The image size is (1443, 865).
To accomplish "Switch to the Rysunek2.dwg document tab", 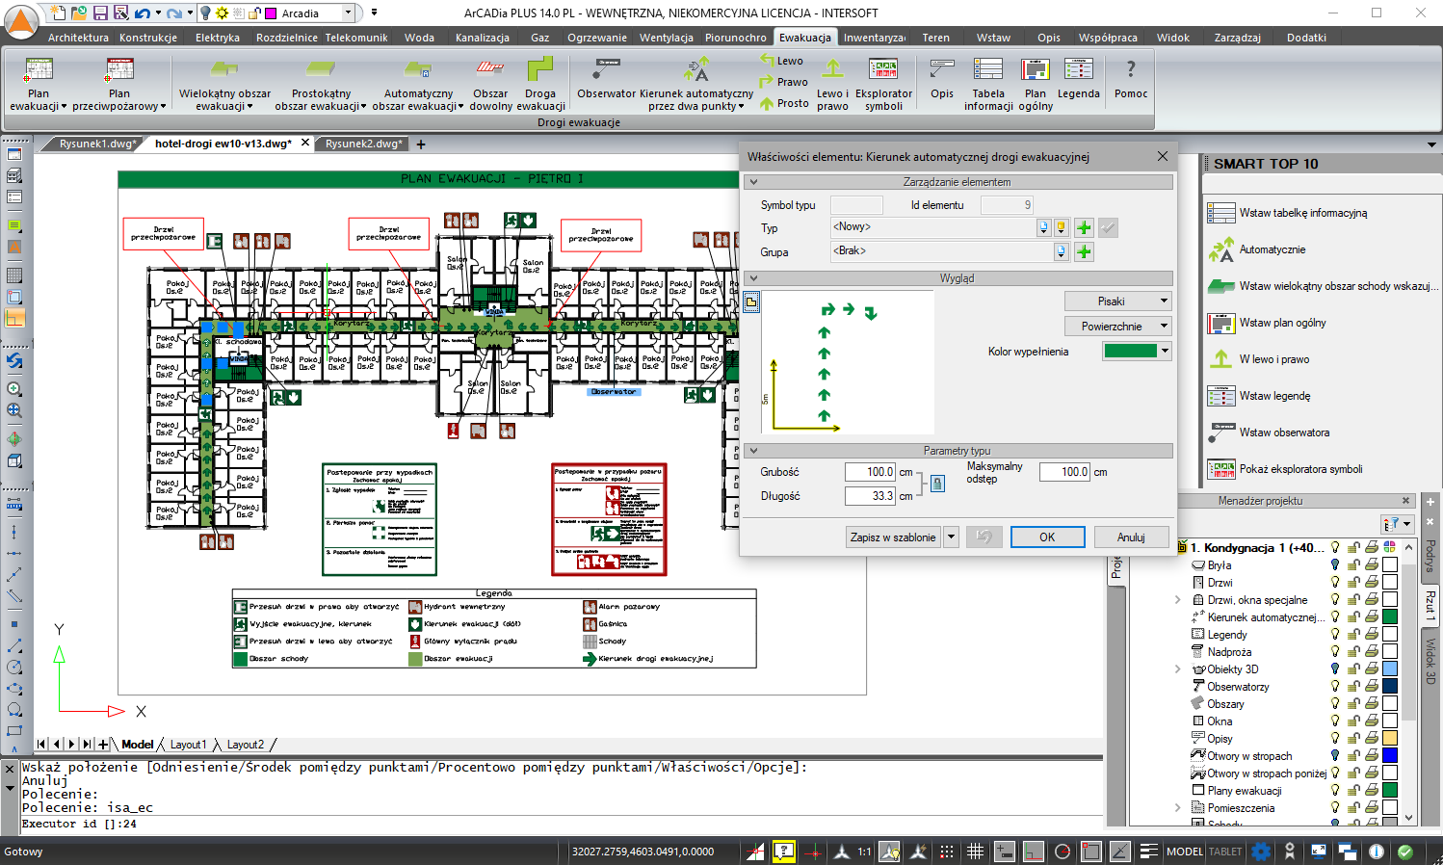I will 363,144.
